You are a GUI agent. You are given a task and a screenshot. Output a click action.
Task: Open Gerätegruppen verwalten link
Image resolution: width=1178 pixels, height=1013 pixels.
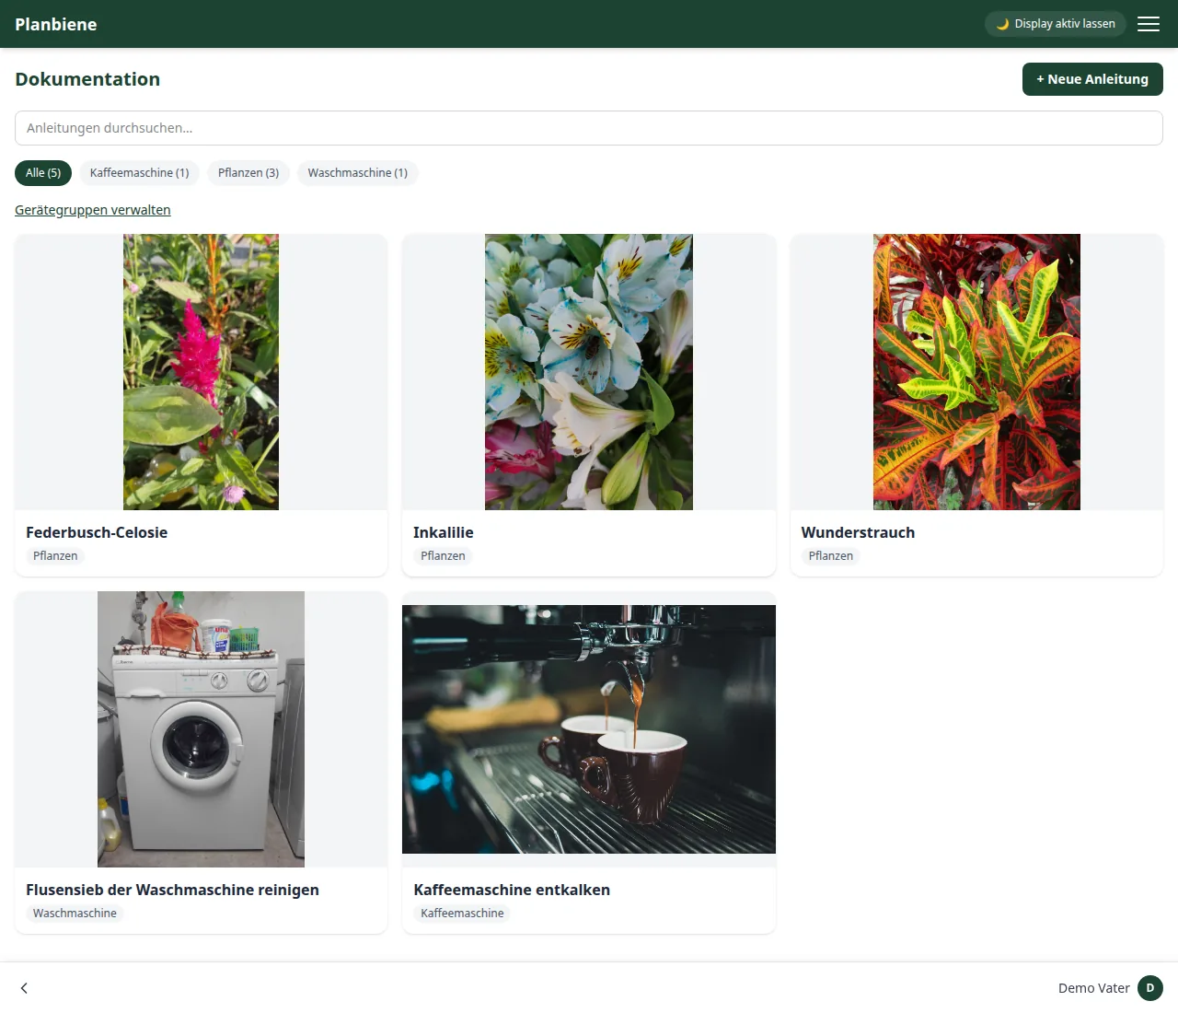click(93, 210)
